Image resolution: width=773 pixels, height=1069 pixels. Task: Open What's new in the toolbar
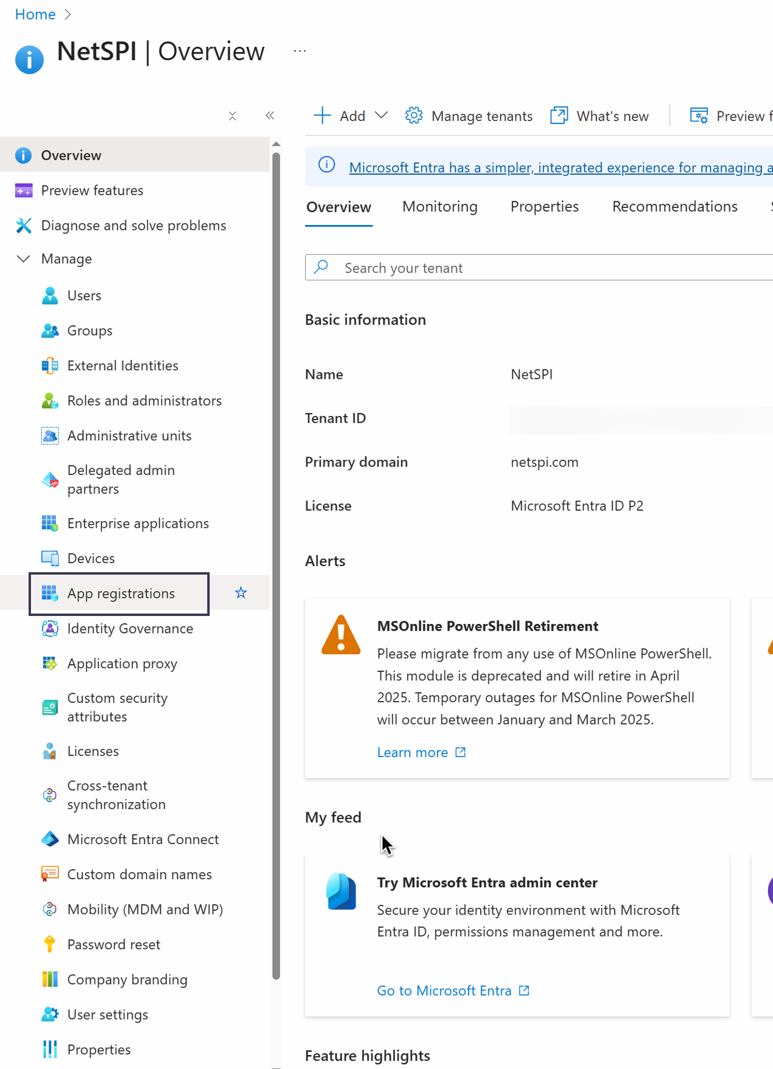pos(599,116)
